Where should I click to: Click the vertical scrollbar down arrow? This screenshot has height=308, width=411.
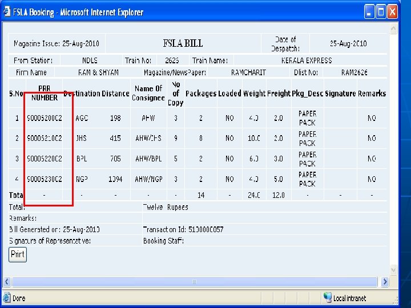coord(393,270)
